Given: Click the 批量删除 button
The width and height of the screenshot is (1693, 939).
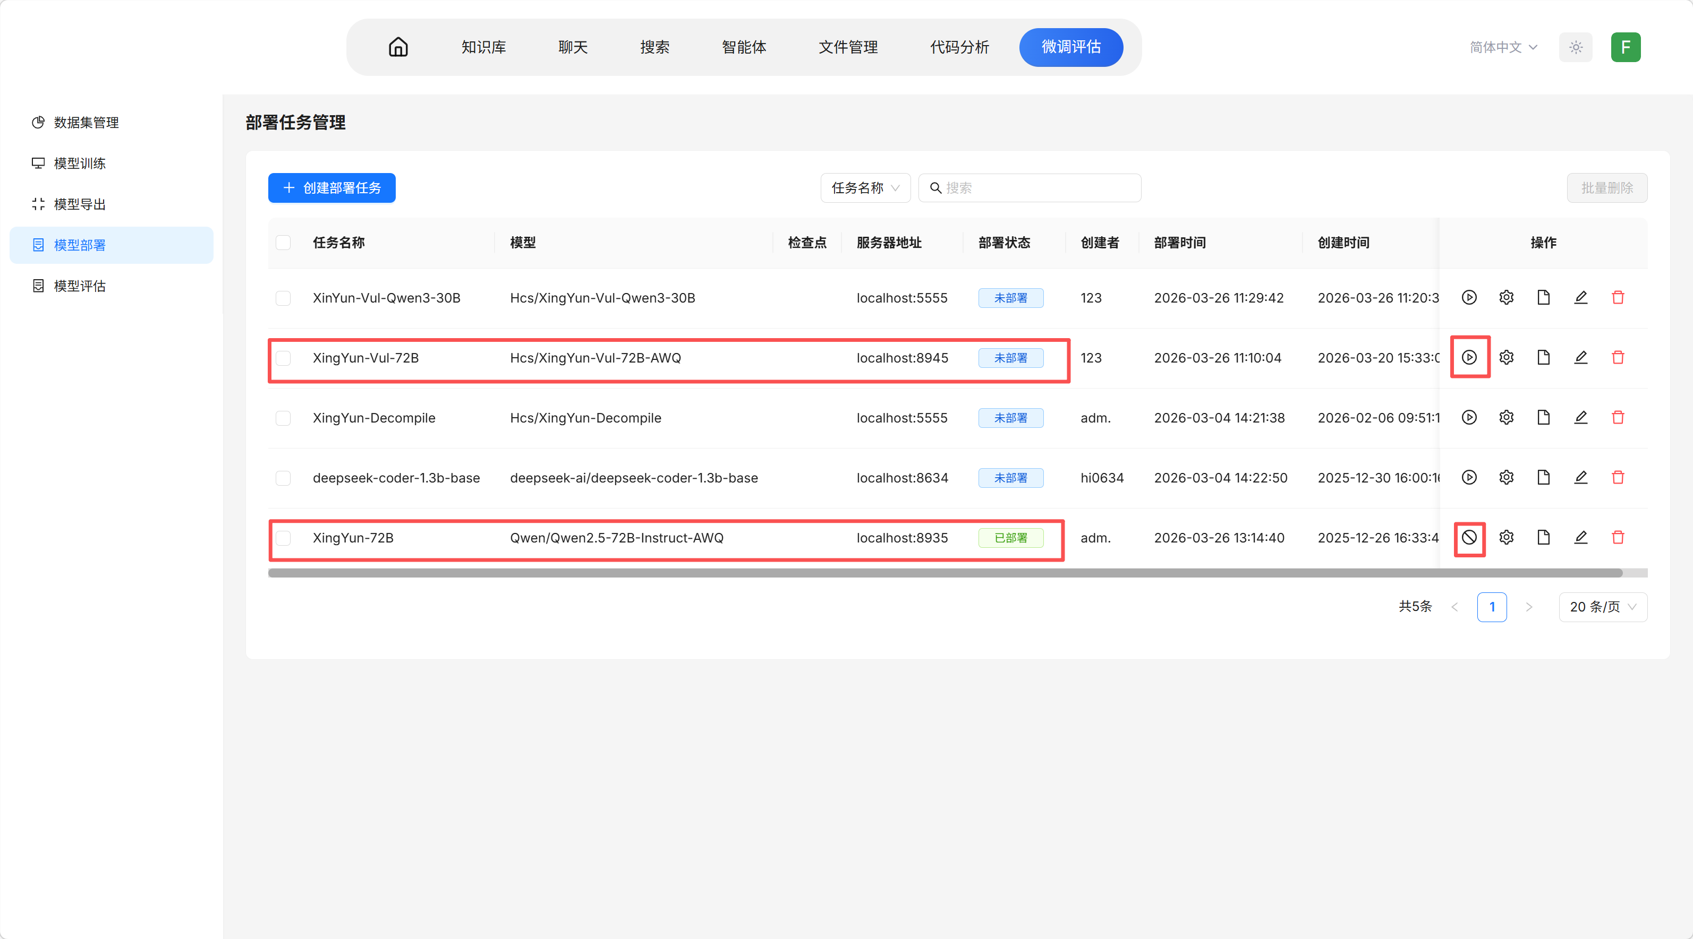Looking at the screenshot, I should click(1607, 188).
